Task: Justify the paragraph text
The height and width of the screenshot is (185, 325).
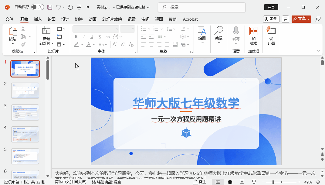Action: tap(167, 44)
